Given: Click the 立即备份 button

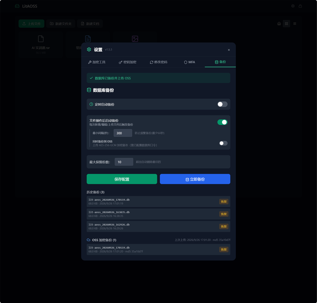Looking at the screenshot, I should [x=195, y=179].
